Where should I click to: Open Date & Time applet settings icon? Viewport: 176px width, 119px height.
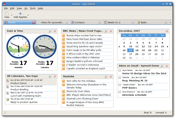(x=50, y=31)
